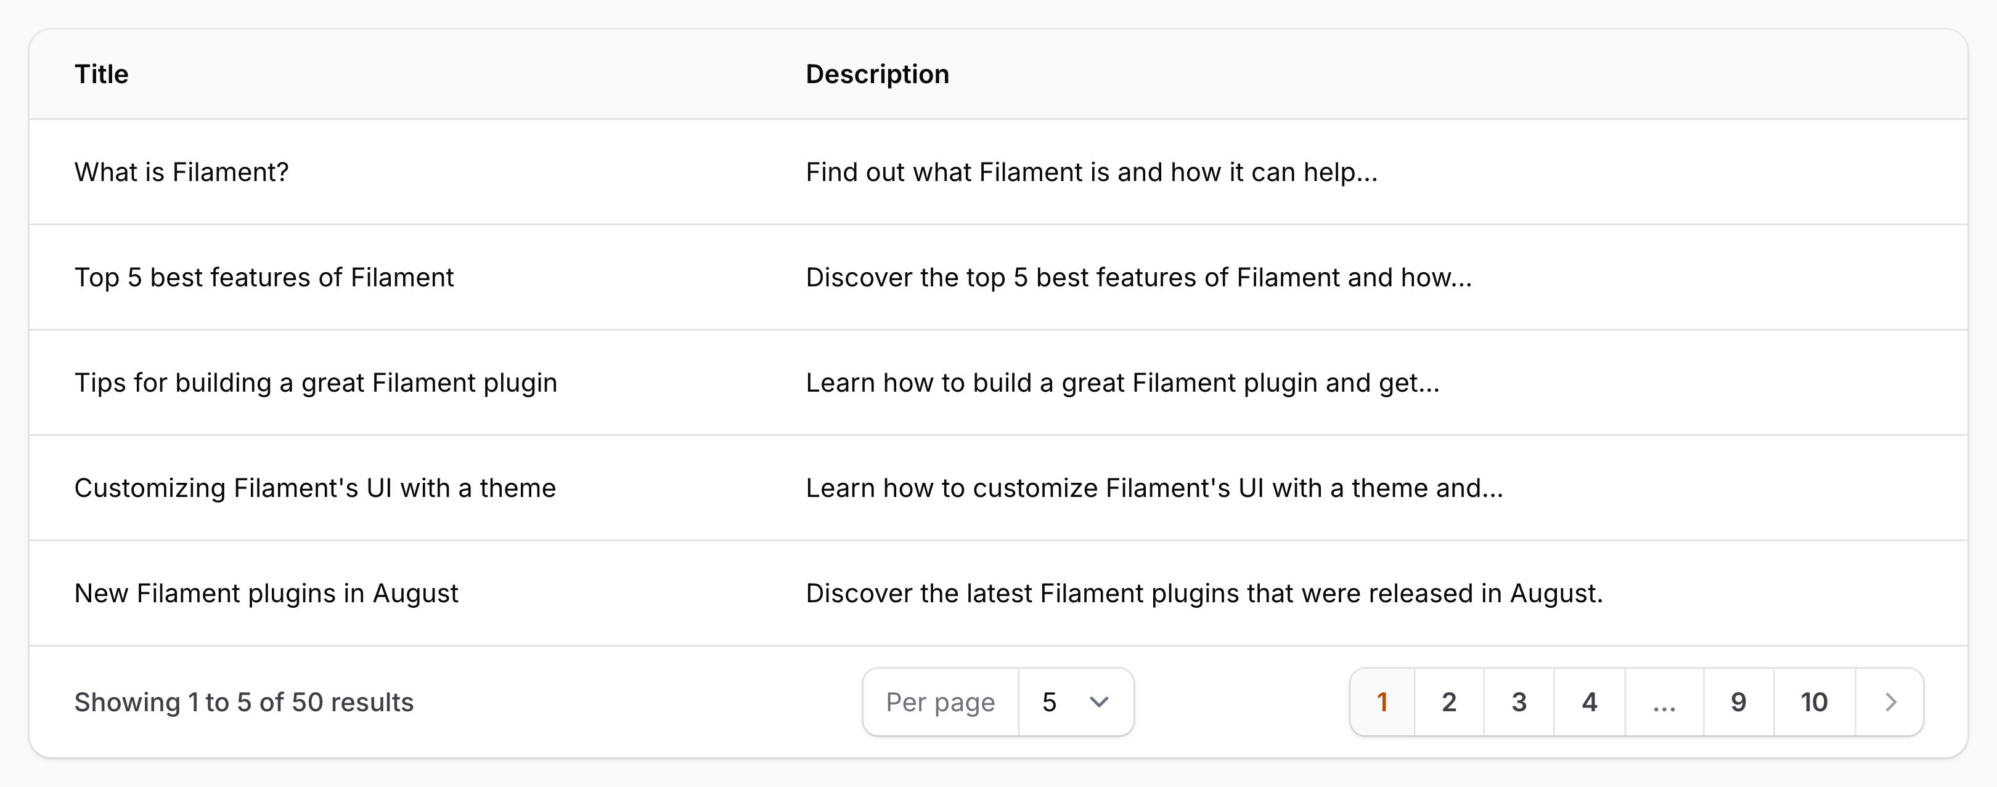Open the last page, page 10
Screen dimensions: 1997x787
click(1814, 702)
